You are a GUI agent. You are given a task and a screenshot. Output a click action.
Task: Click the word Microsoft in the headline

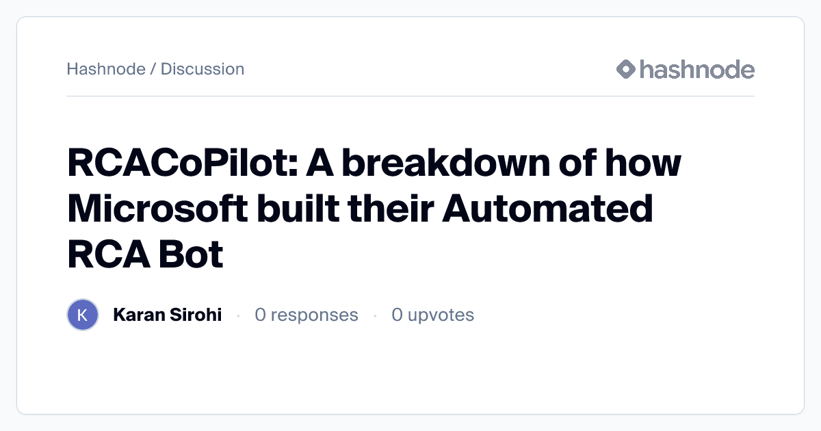157,209
